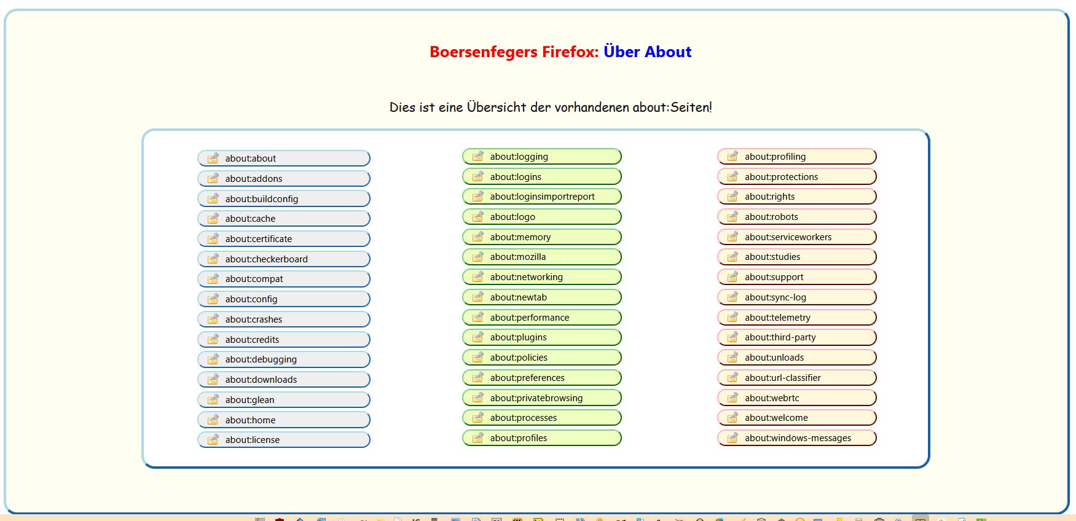Open the about:url-classifier button

tap(796, 378)
